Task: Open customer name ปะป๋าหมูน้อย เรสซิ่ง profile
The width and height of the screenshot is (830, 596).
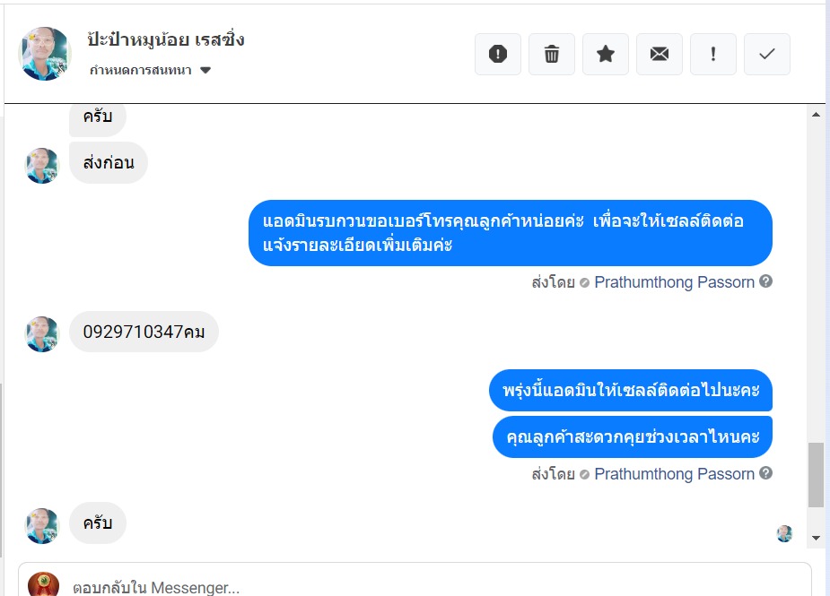Action: pos(166,39)
